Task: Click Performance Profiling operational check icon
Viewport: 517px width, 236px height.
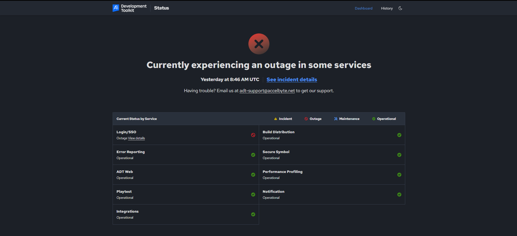Action: coord(399,175)
